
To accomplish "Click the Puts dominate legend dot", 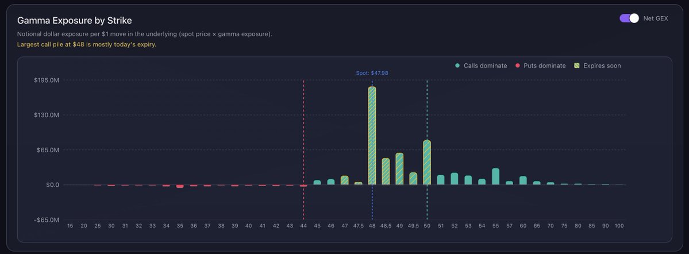I will pos(518,66).
